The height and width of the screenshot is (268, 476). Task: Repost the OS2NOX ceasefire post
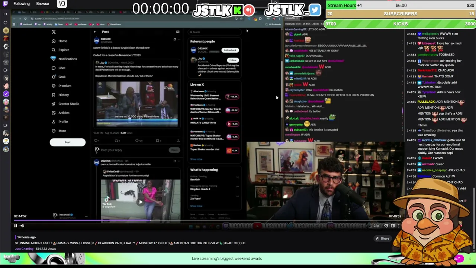click(117, 141)
